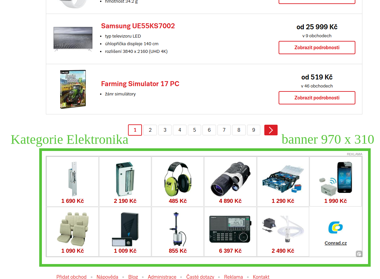Go to page 2 of results
The height and width of the screenshot is (279, 380).
pos(150,130)
